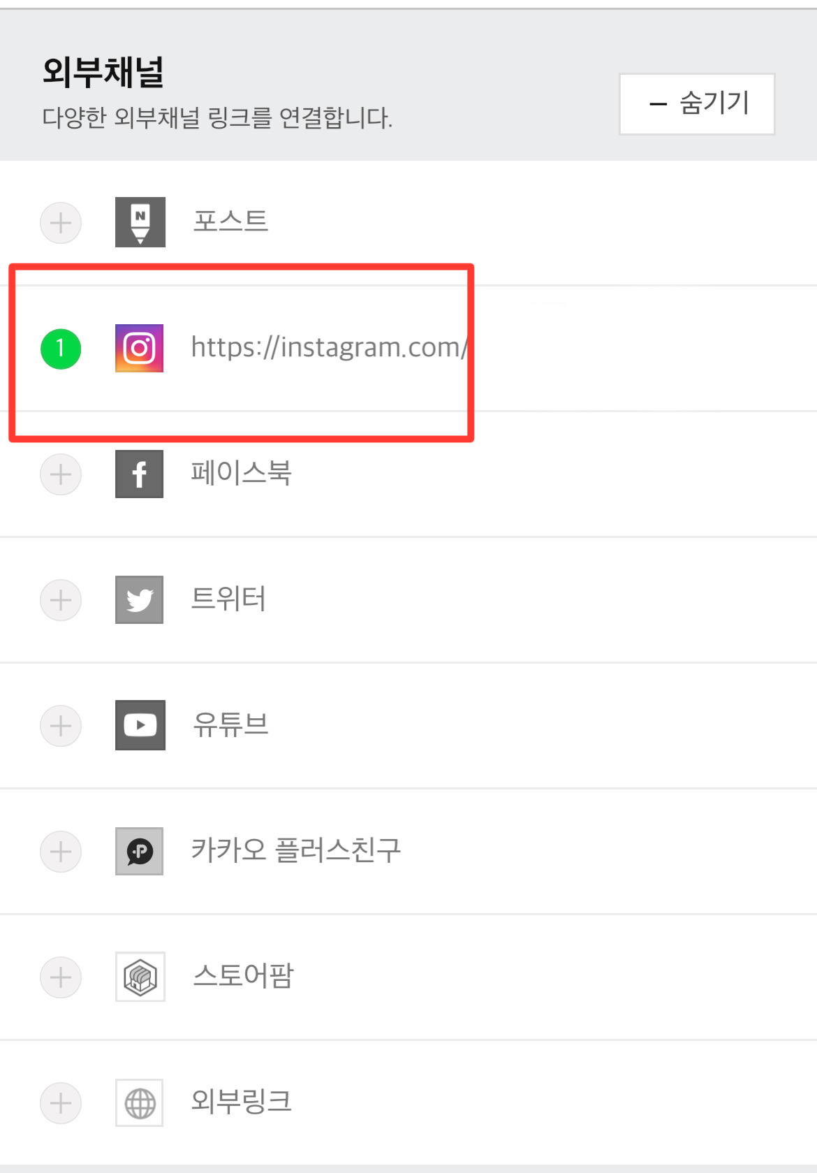The height and width of the screenshot is (1173, 817).
Task: Add the 유튜브 channel via plus
Action: pyautogui.click(x=61, y=726)
